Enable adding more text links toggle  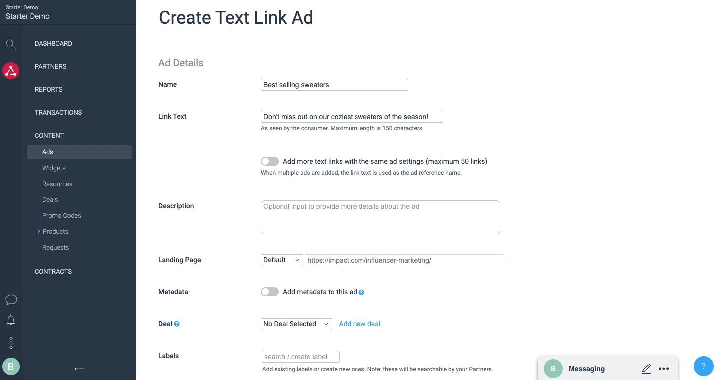[269, 161]
